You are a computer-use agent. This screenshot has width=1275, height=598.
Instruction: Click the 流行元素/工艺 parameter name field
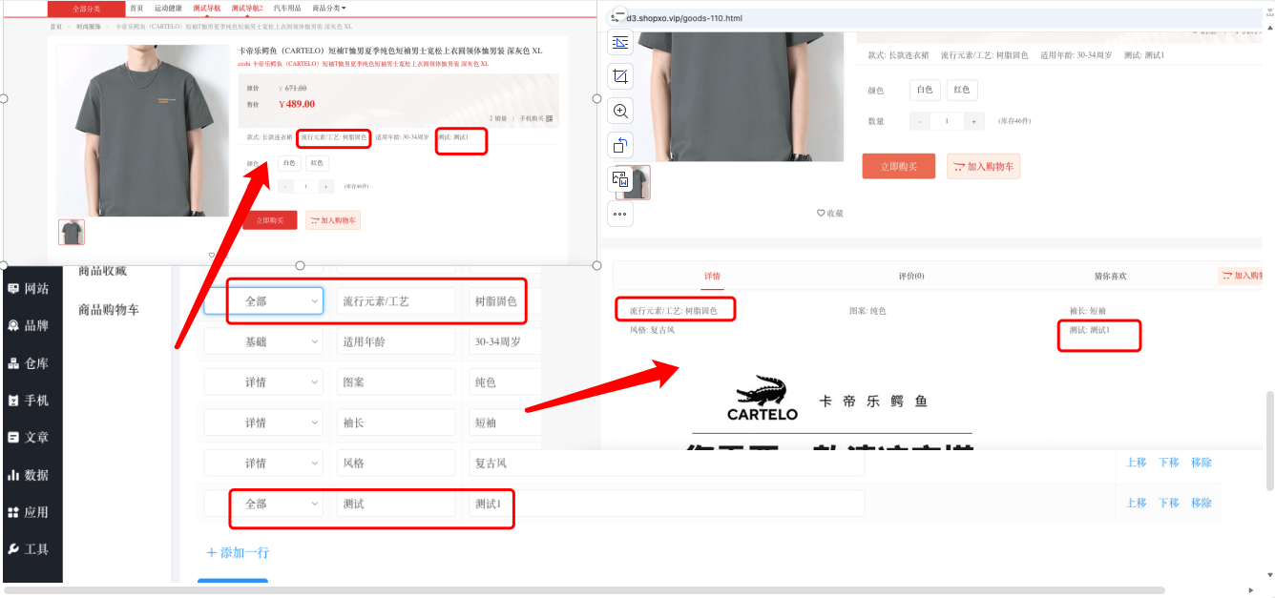[x=396, y=300]
